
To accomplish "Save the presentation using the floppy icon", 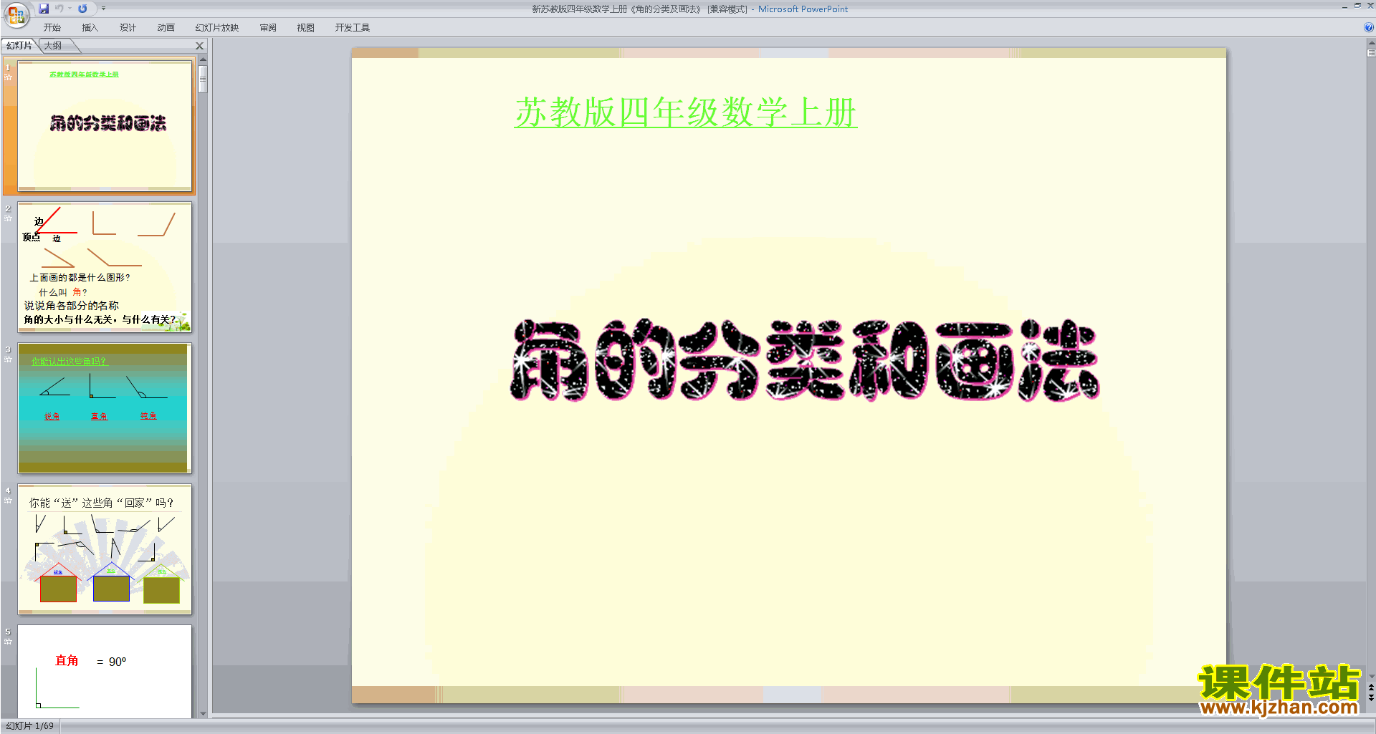I will (44, 9).
